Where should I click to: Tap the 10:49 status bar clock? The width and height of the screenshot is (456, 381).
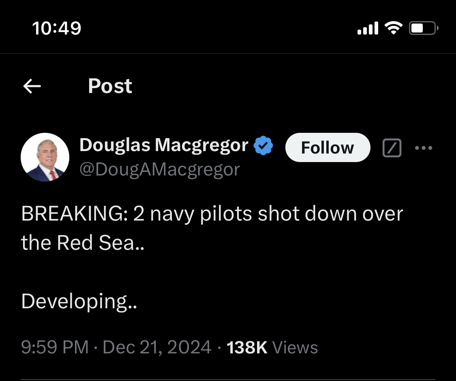point(56,28)
